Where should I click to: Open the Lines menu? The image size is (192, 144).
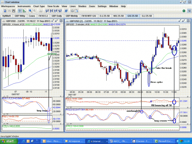pos(72,6)
